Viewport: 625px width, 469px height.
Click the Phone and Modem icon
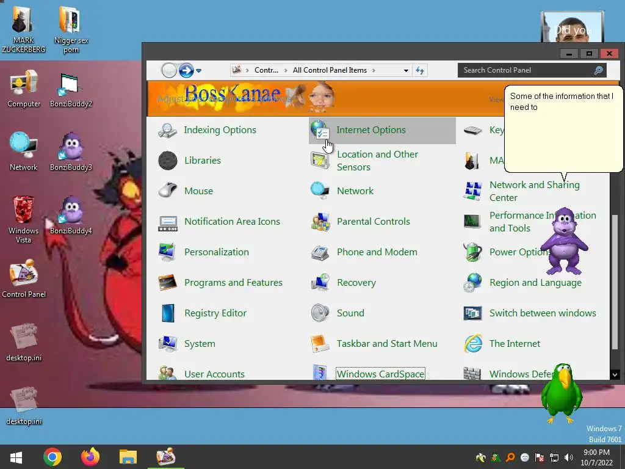[320, 252]
